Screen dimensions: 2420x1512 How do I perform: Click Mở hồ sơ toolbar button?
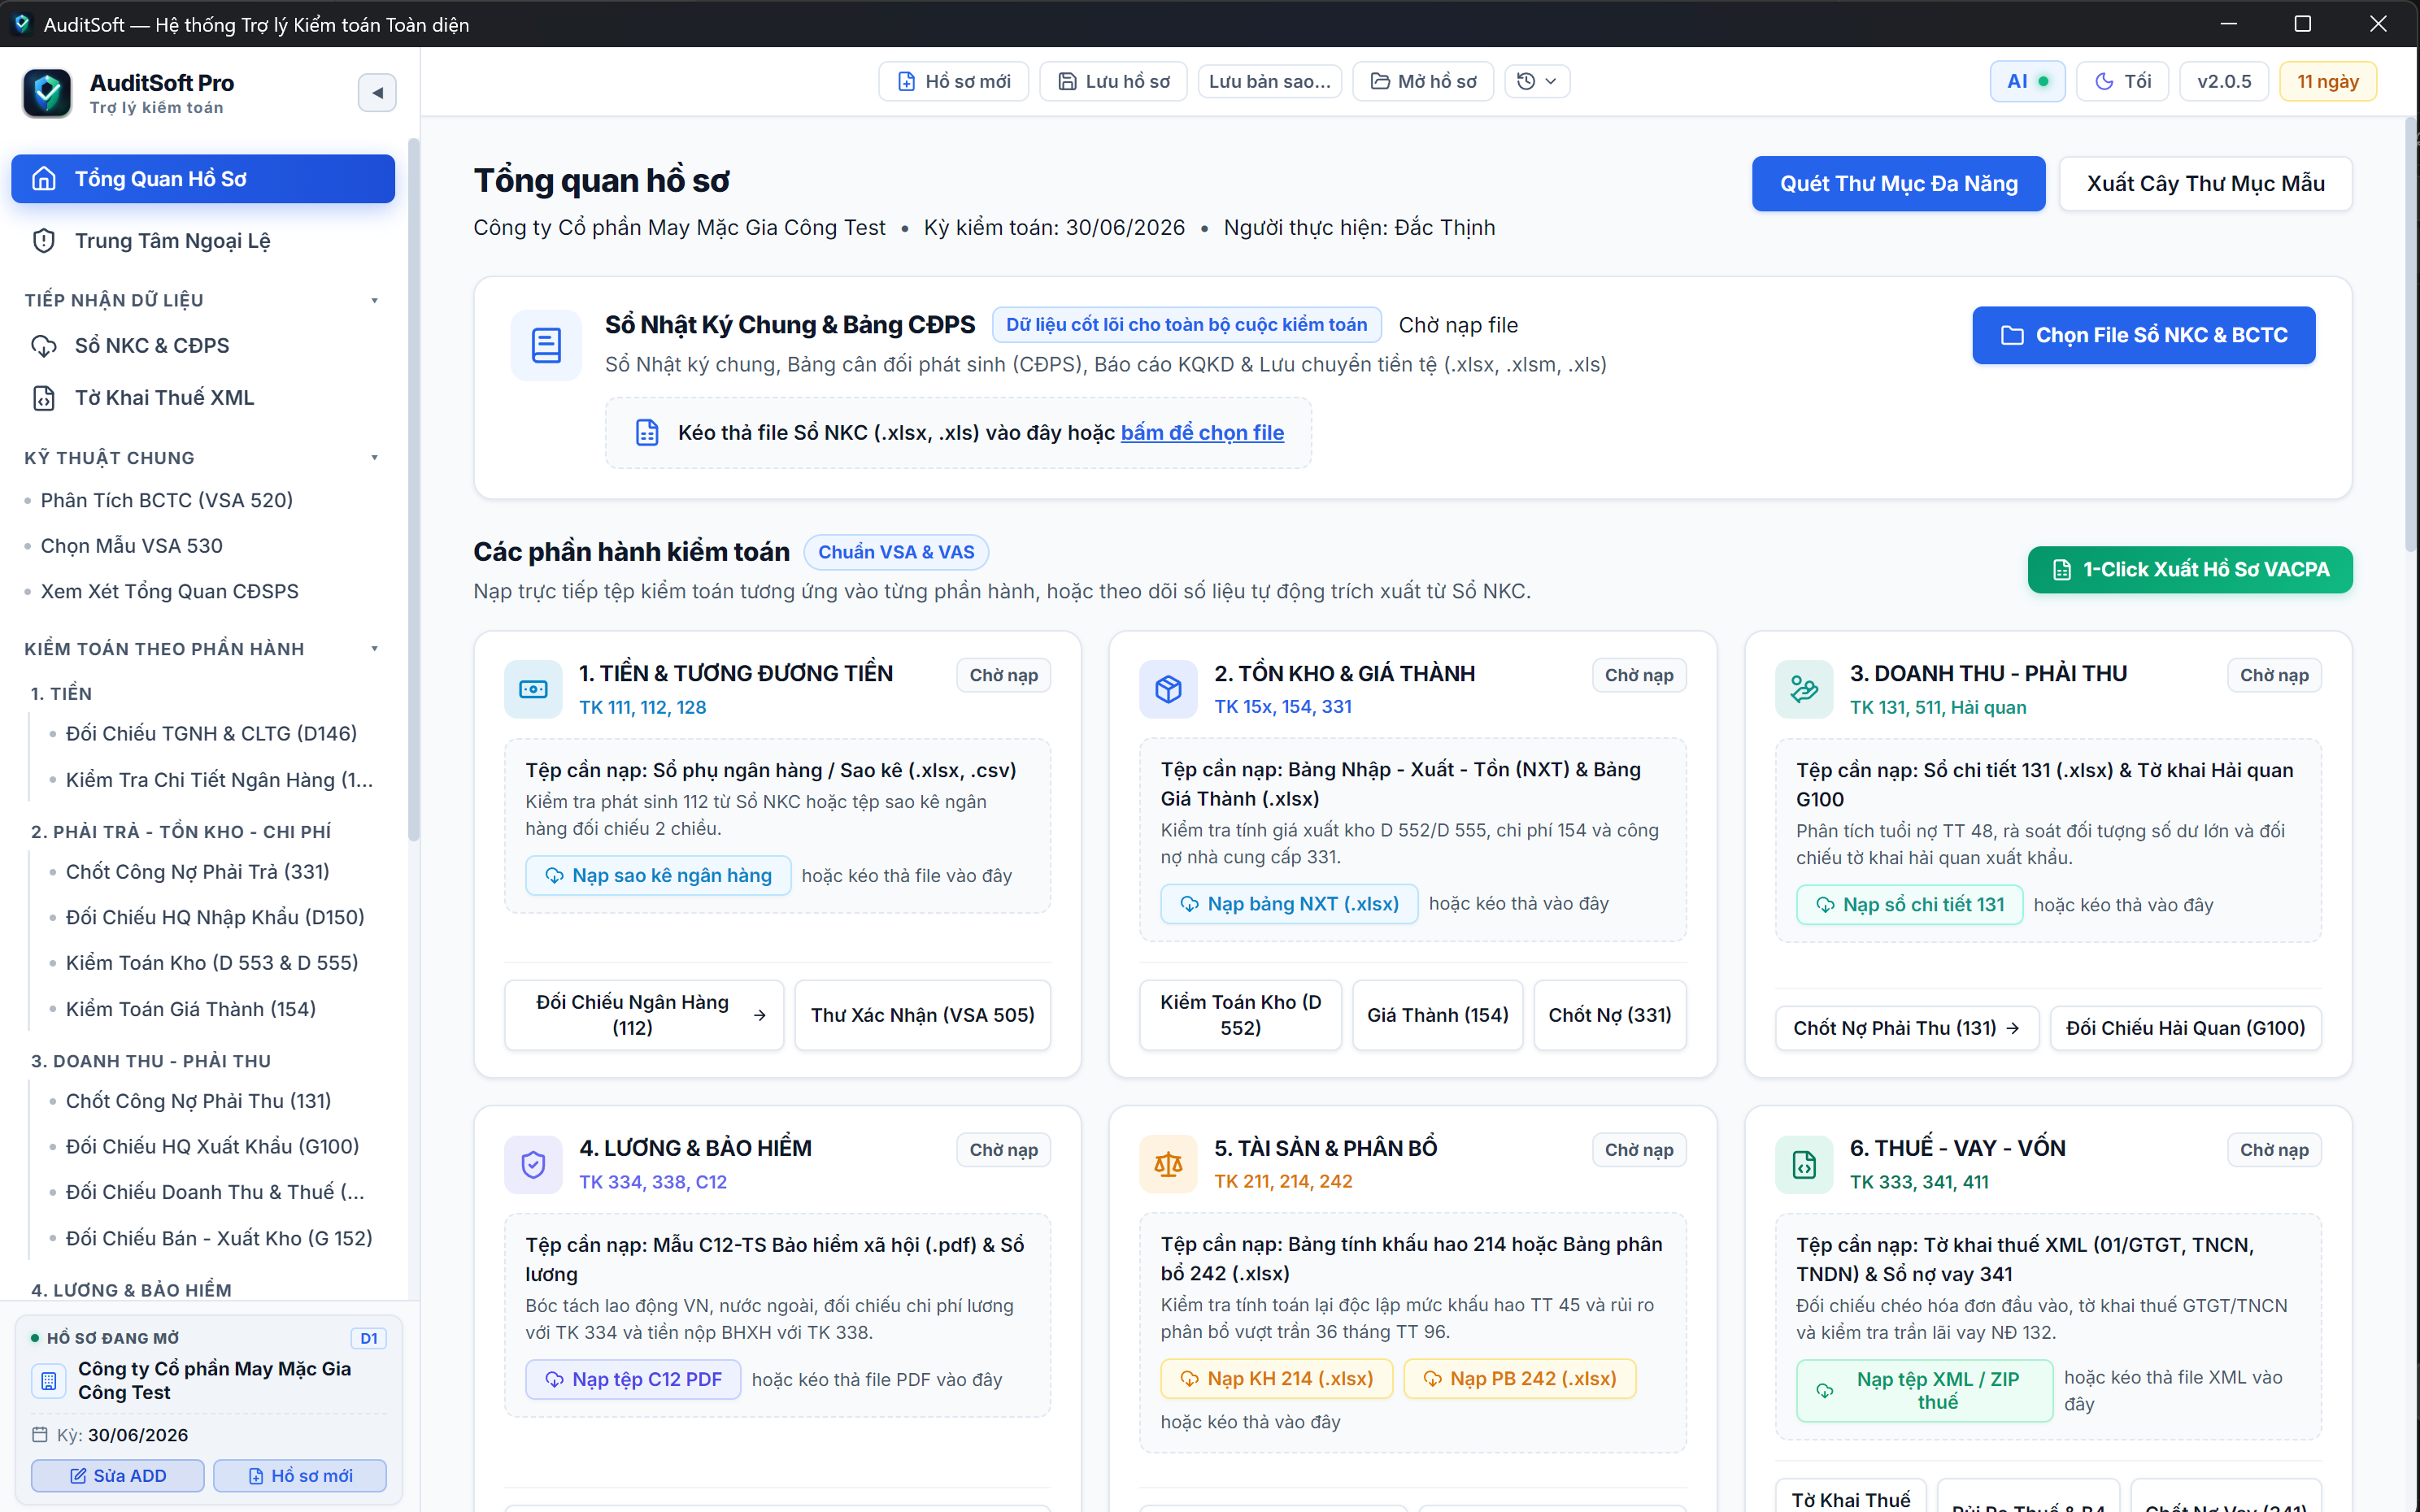(1422, 82)
